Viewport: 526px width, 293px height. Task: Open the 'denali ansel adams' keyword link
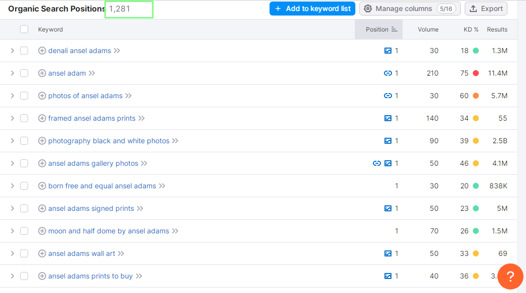(79, 51)
